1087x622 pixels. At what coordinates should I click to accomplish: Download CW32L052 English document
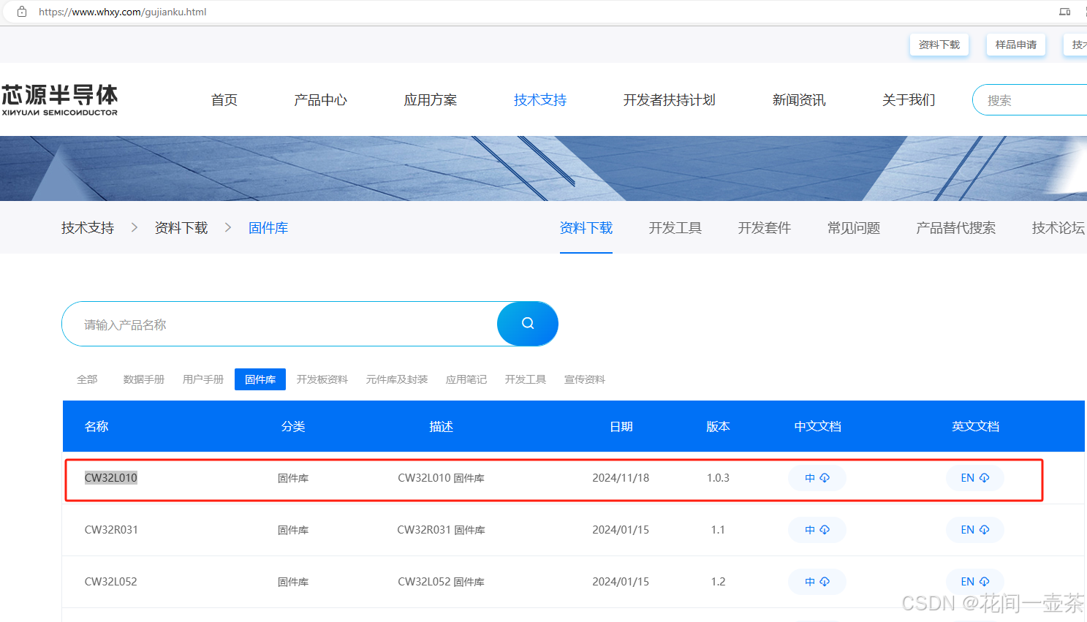point(974,582)
